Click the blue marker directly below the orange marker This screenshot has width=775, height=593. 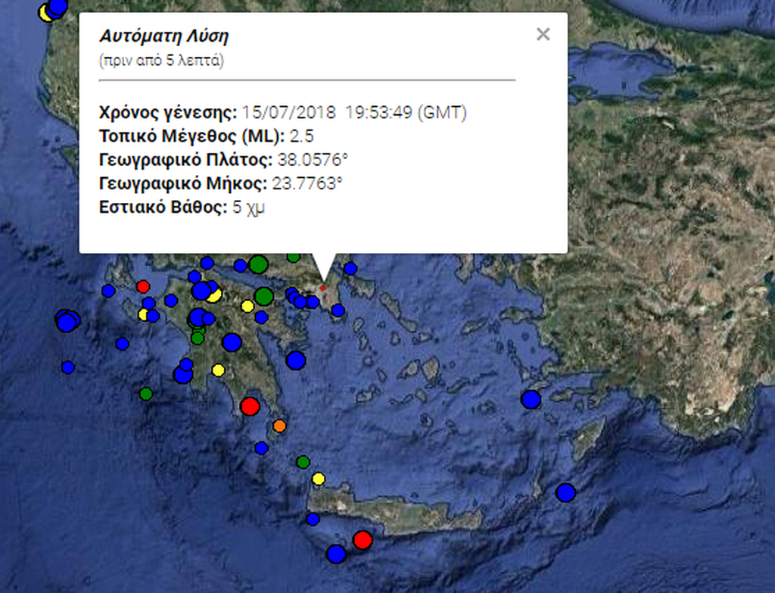[x=261, y=448]
